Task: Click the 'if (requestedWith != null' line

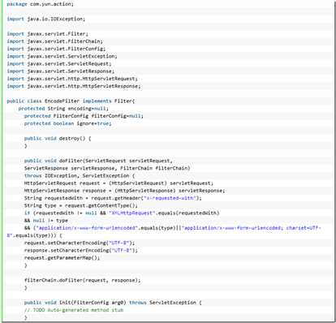Action: click(x=122, y=213)
